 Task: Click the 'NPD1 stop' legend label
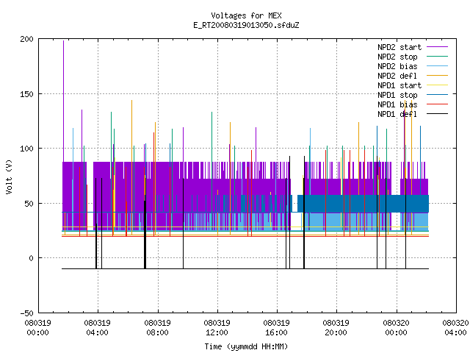(x=397, y=95)
